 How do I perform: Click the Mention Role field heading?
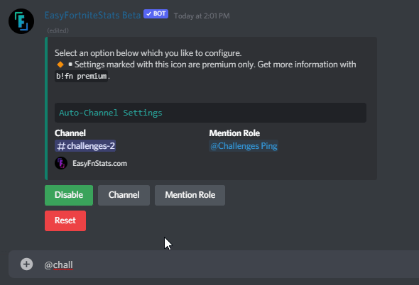(x=234, y=133)
